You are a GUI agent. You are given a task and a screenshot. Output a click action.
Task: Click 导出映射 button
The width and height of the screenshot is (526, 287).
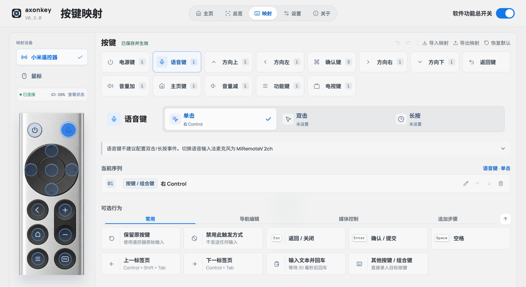click(x=466, y=43)
